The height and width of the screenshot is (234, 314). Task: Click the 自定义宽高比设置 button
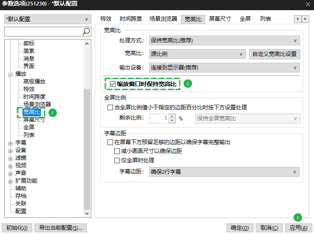[274, 54]
